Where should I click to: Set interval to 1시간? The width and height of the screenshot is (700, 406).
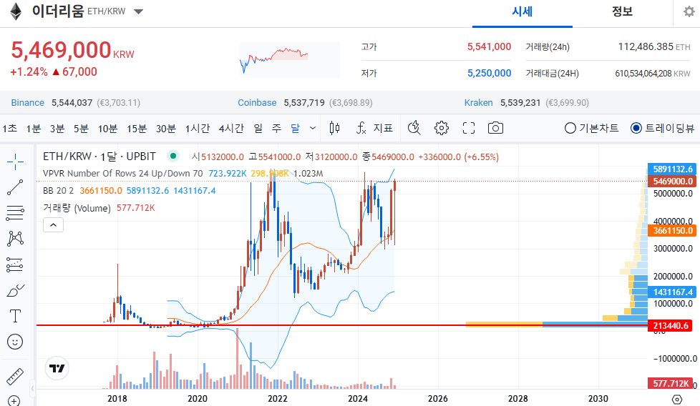pyautogui.click(x=198, y=129)
